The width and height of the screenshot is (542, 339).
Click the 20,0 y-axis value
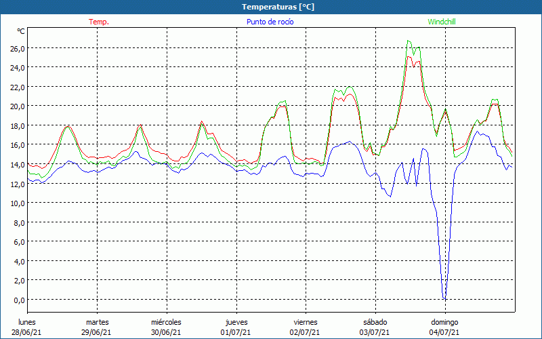(x=18, y=106)
